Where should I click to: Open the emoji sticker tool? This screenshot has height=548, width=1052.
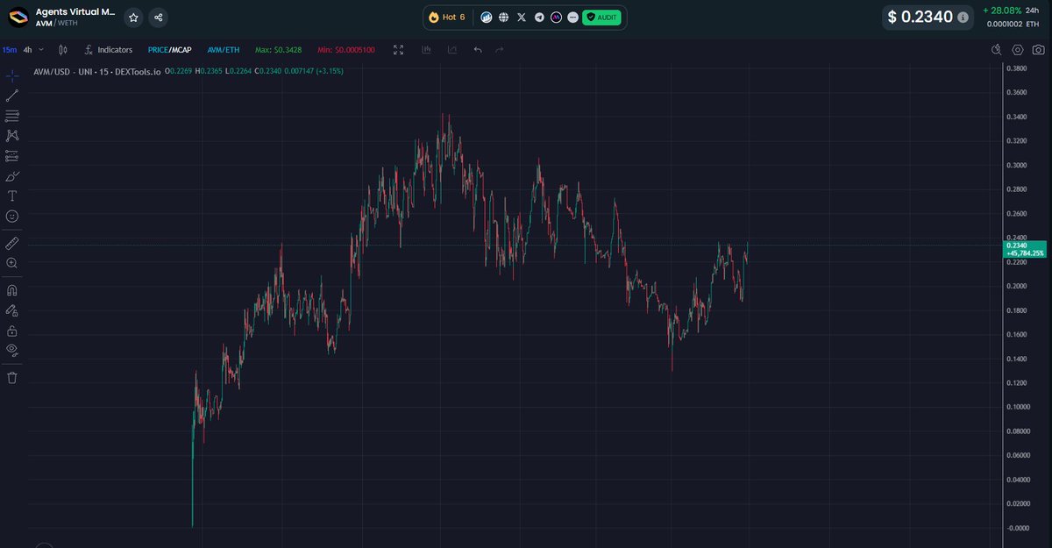pyautogui.click(x=12, y=217)
